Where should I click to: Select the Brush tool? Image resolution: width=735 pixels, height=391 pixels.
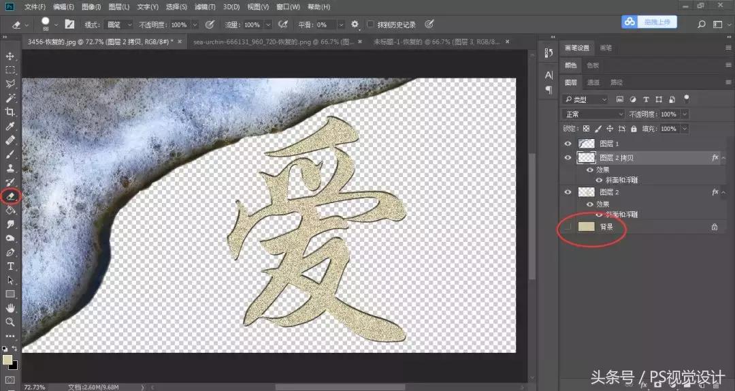10,155
